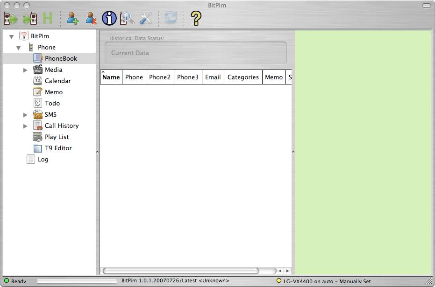Sort by the Email column header
The image size is (435, 287).
213,77
